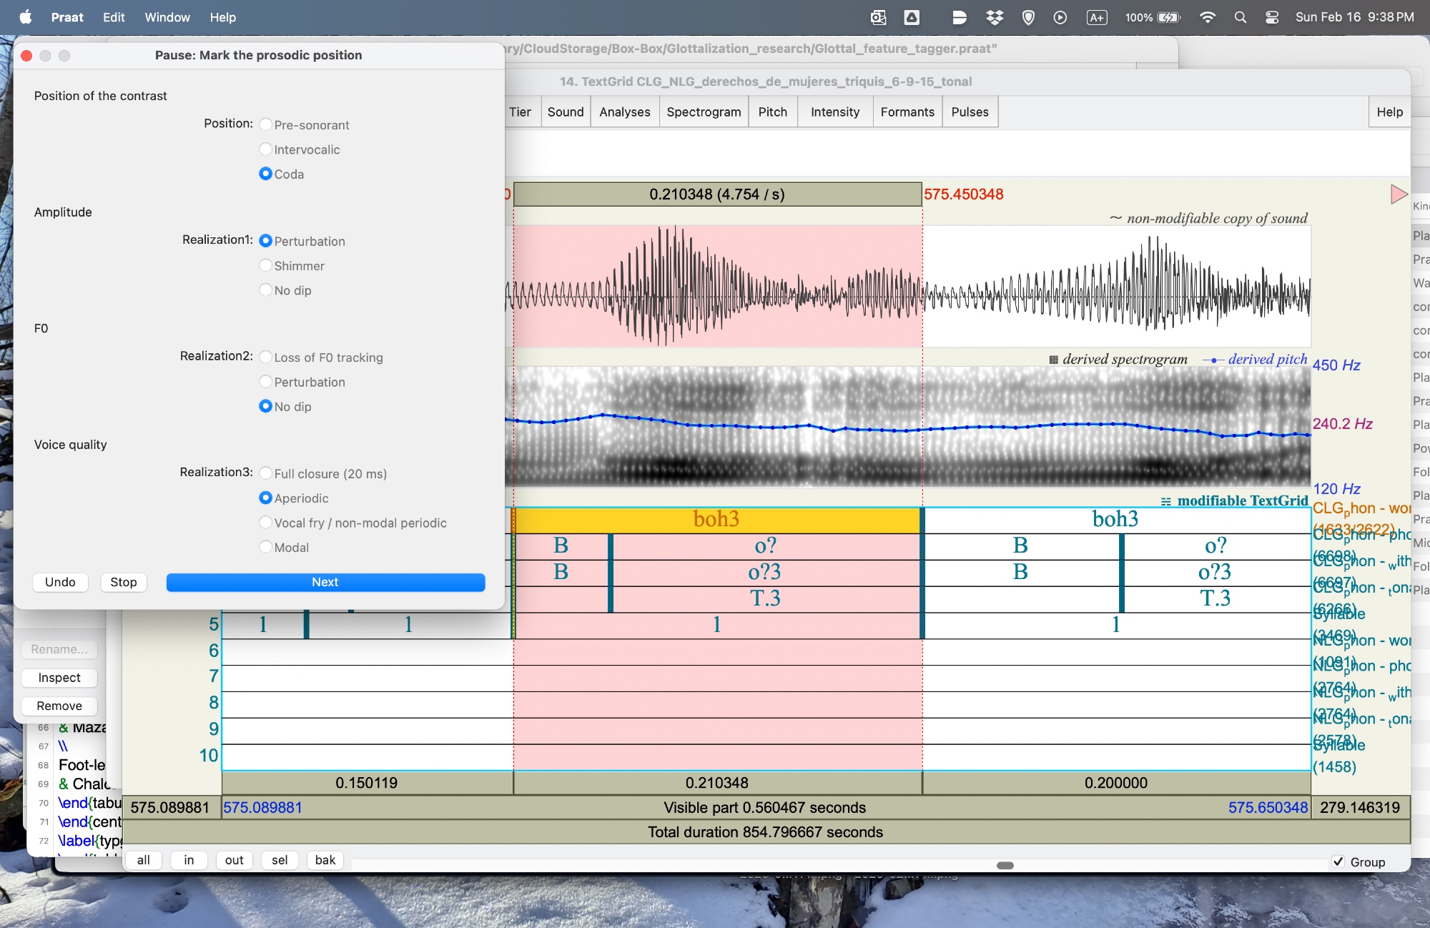Click the Apple menu logo
Viewport: 1430px width, 928px height.
[x=26, y=17]
